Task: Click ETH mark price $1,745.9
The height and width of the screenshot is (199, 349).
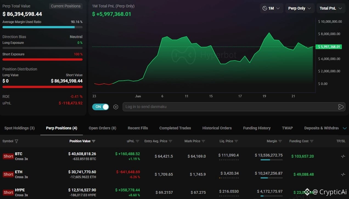Action: [198, 174]
